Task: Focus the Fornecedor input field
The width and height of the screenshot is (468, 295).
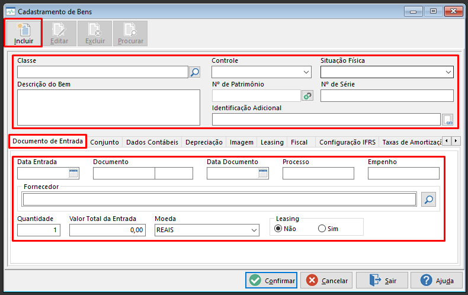Action: pos(219,200)
